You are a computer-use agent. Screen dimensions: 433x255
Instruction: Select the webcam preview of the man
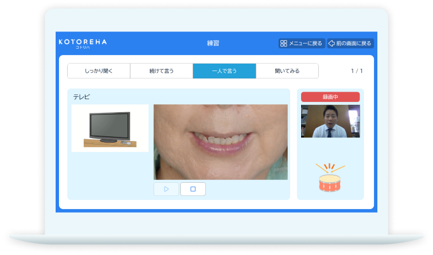330,121
